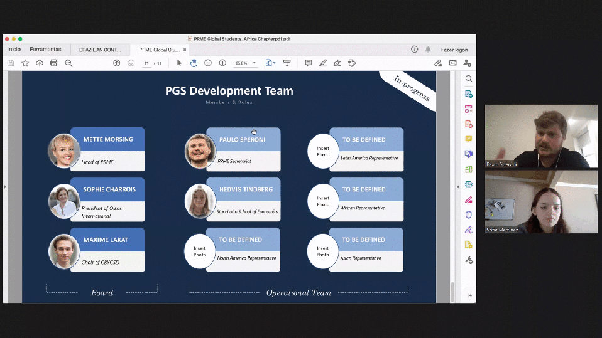Viewport: 602px width, 338px height.
Task: Add the document to starred bookmarks
Action: (x=25, y=63)
